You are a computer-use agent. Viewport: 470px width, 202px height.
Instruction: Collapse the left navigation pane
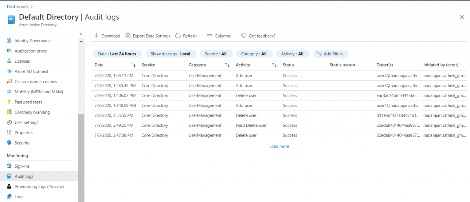coord(81,34)
